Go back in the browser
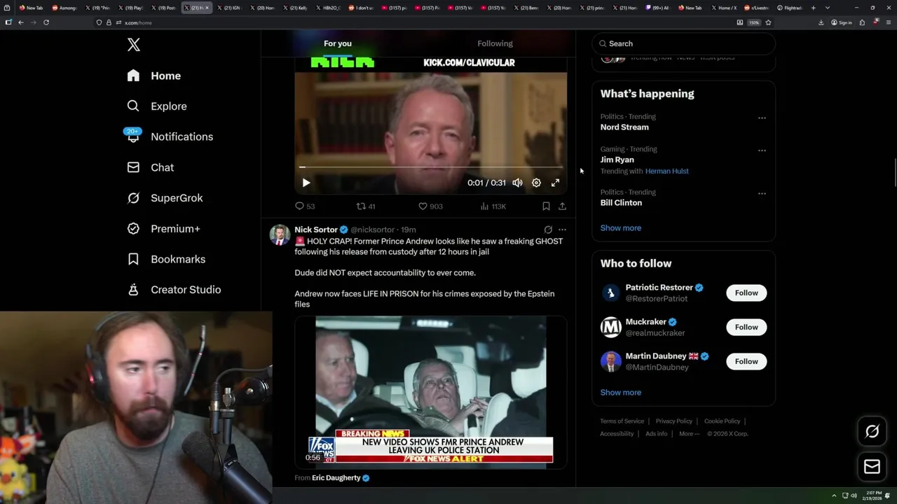This screenshot has height=504, width=897. tap(21, 22)
